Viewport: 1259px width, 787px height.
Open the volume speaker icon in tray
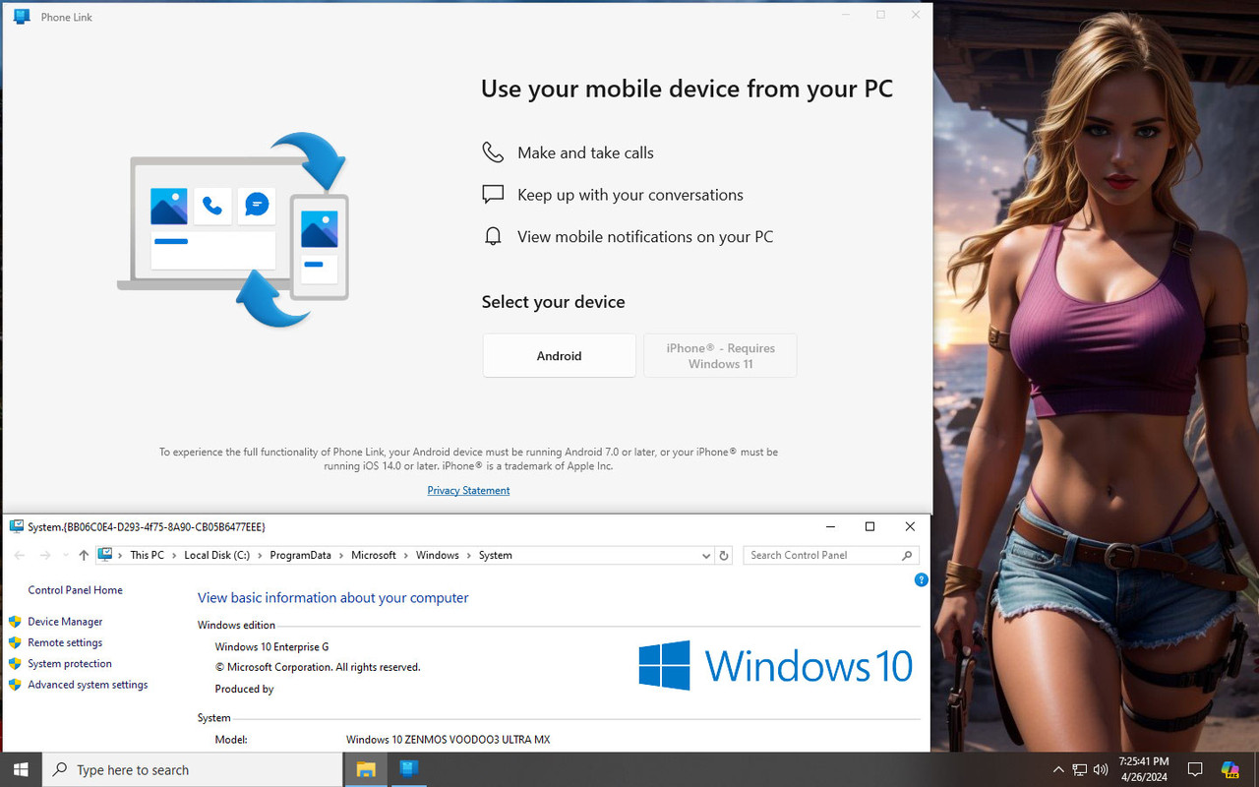pos(1101,769)
